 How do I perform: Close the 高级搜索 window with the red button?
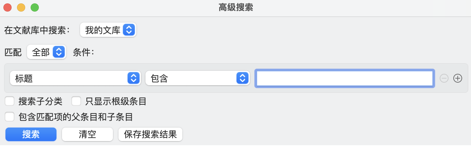tap(7, 7)
